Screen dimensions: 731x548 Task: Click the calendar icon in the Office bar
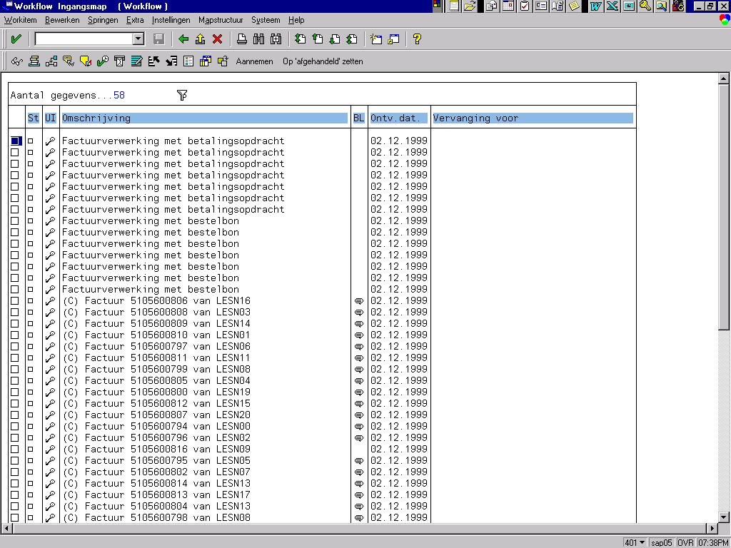(508, 6)
